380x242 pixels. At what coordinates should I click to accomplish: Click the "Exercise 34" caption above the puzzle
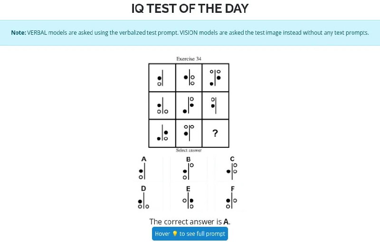(x=189, y=59)
